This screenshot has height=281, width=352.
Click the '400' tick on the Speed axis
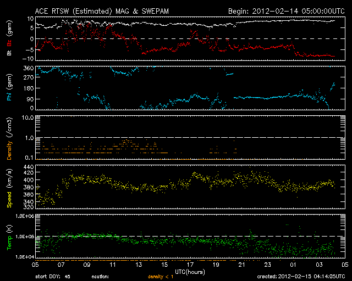point(29,180)
